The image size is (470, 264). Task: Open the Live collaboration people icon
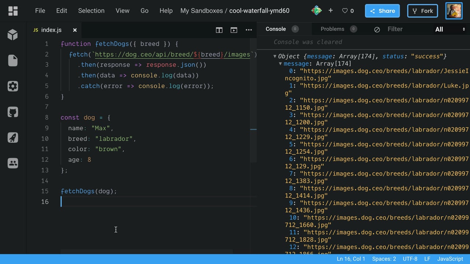pyautogui.click(x=13, y=163)
